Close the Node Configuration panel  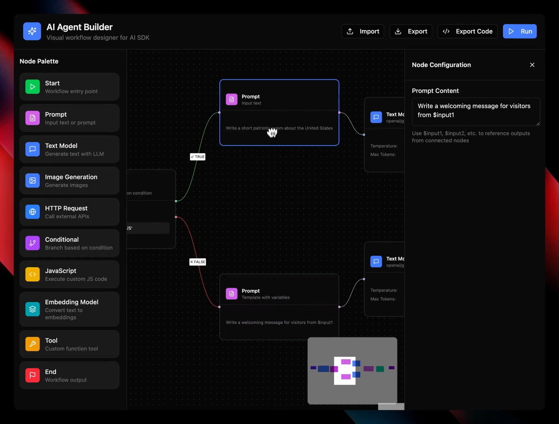pyautogui.click(x=532, y=65)
